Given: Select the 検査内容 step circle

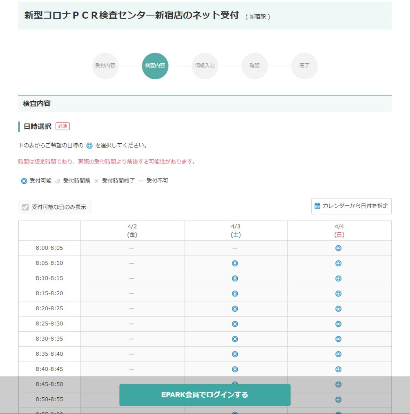Looking at the screenshot, I should [x=155, y=66].
